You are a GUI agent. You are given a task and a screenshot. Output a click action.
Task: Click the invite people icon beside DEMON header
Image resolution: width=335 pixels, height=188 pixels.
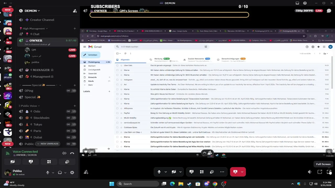pyautogui.click(x=75, y=11)
